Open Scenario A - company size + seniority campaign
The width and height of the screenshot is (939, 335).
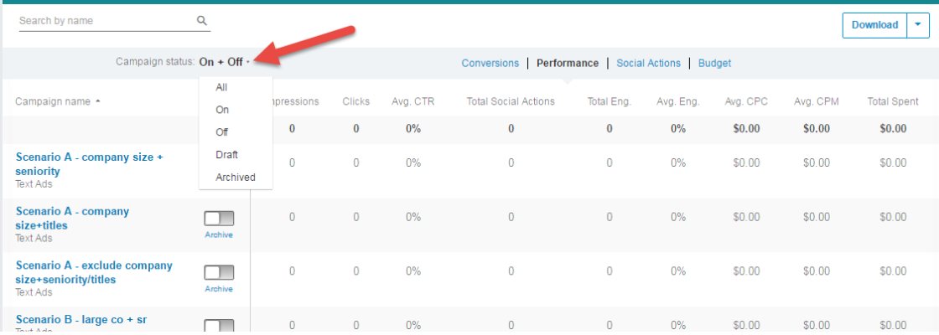[x=88, y=164]
